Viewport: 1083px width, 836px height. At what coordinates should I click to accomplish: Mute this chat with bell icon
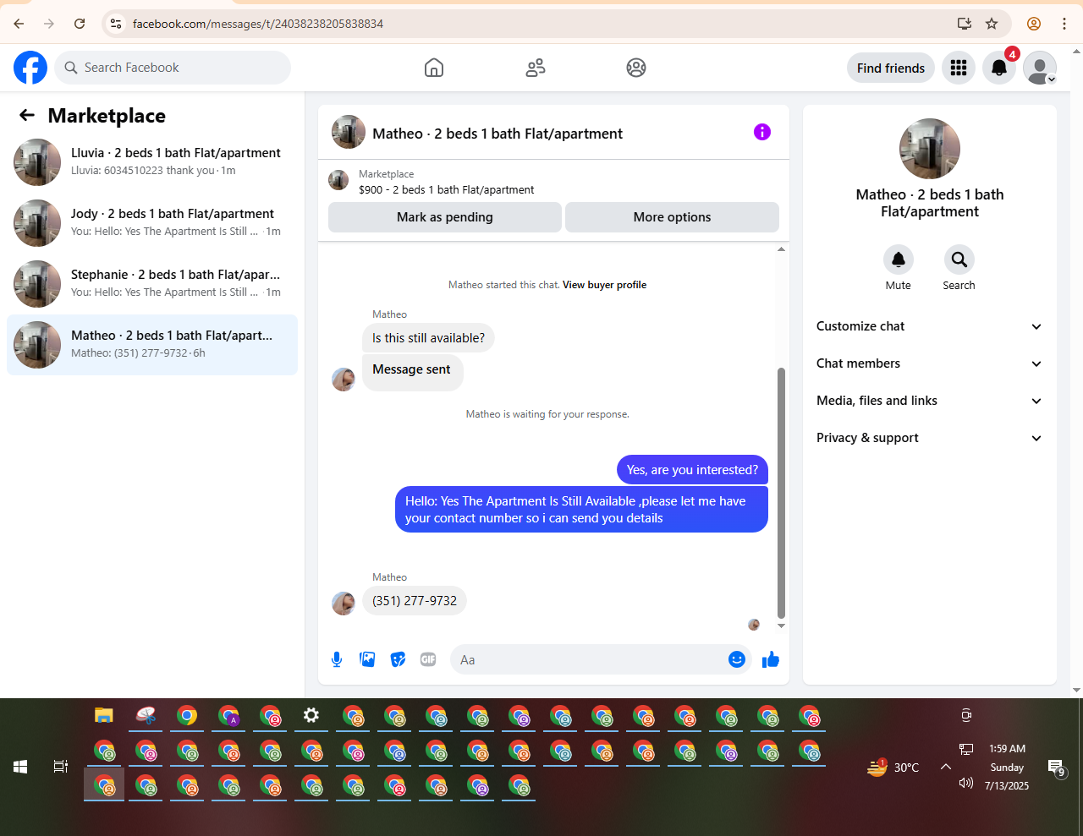[x=899, y=260]
